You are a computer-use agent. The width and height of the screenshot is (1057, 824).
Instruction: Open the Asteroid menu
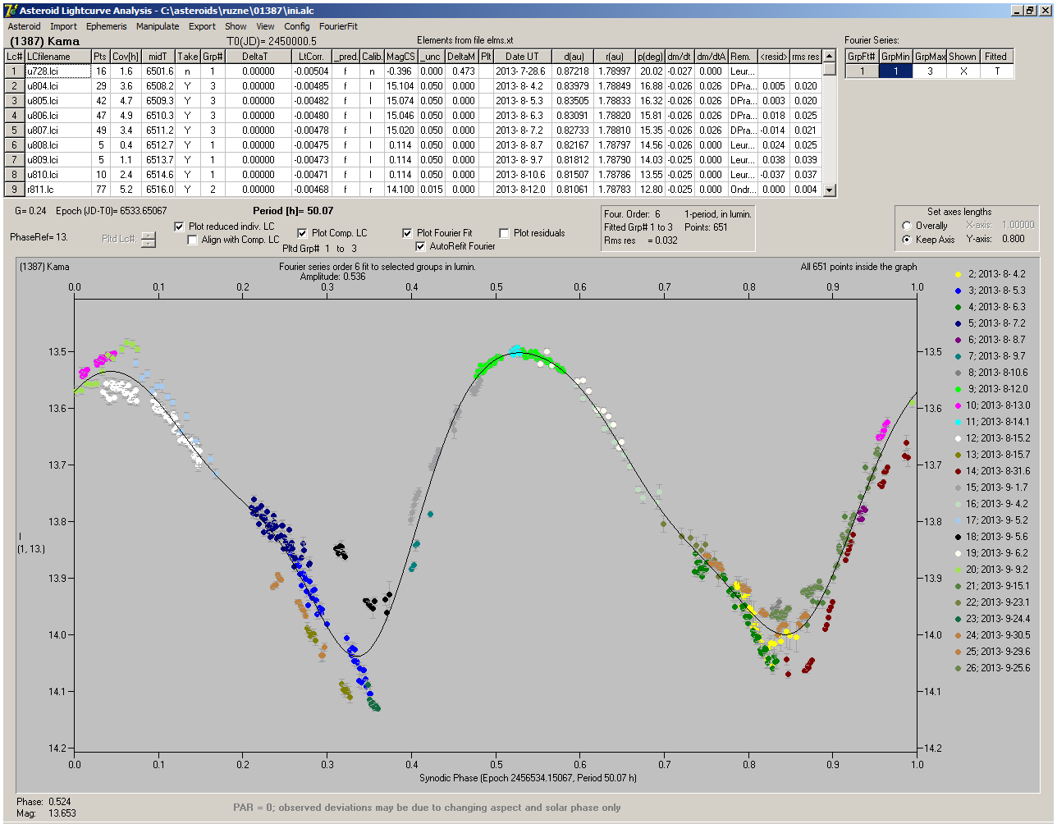[24, 26]
